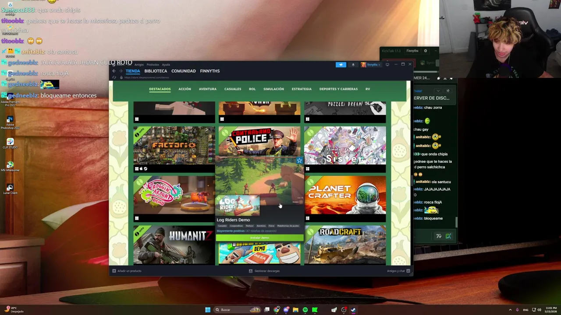
Task: Add Log Riders Demo to wishlist star
Action: pyautogui.click(x=299, y=161)
